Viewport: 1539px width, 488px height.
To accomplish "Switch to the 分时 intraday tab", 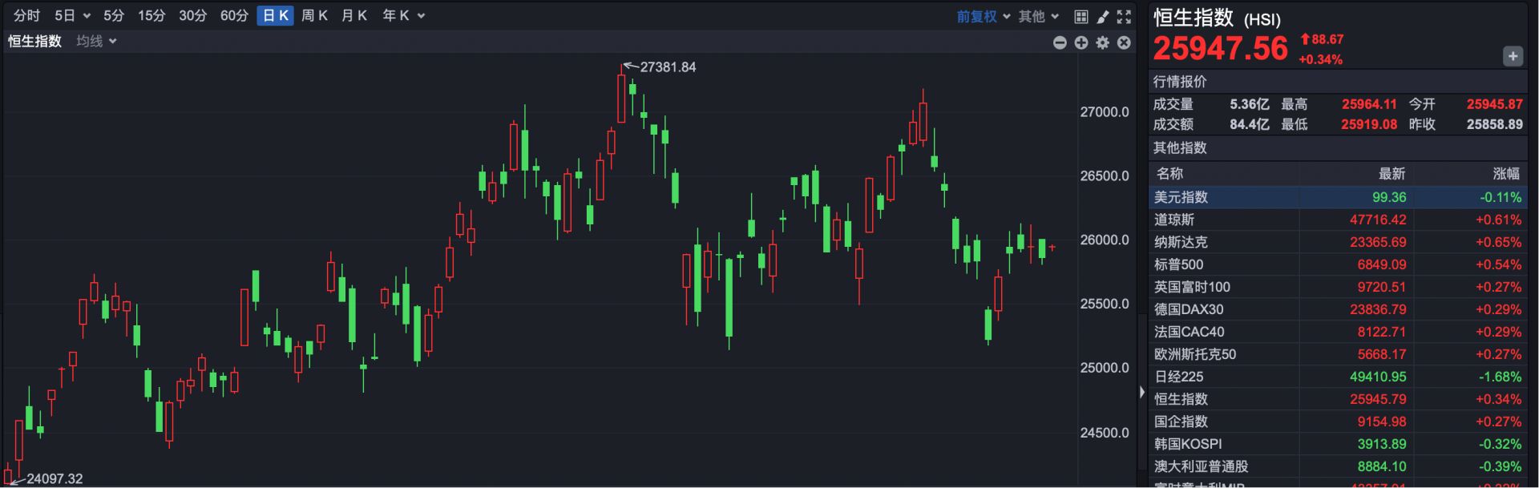I will click(x=26, y=15).
